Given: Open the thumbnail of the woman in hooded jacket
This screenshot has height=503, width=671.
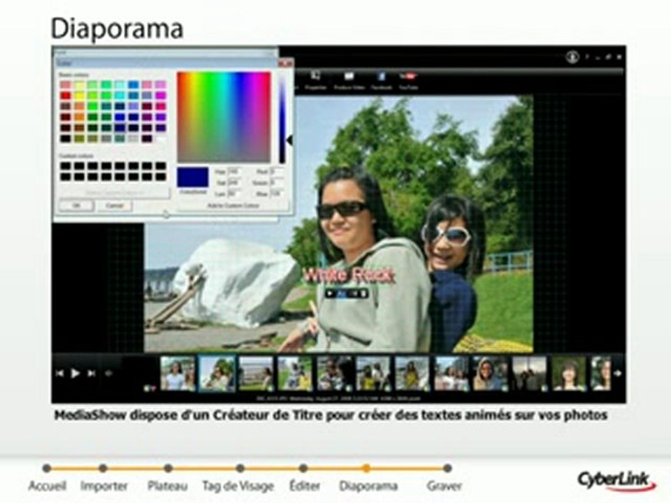Looking at the screenshot, I should (x=490, y=373).
